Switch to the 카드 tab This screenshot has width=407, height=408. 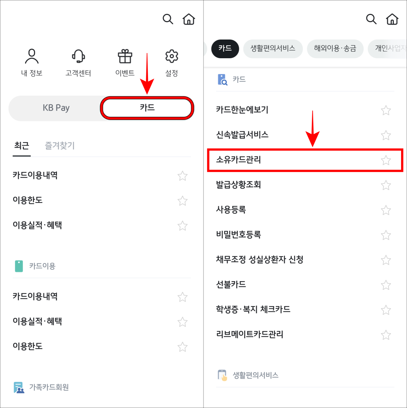click(147, 108)
